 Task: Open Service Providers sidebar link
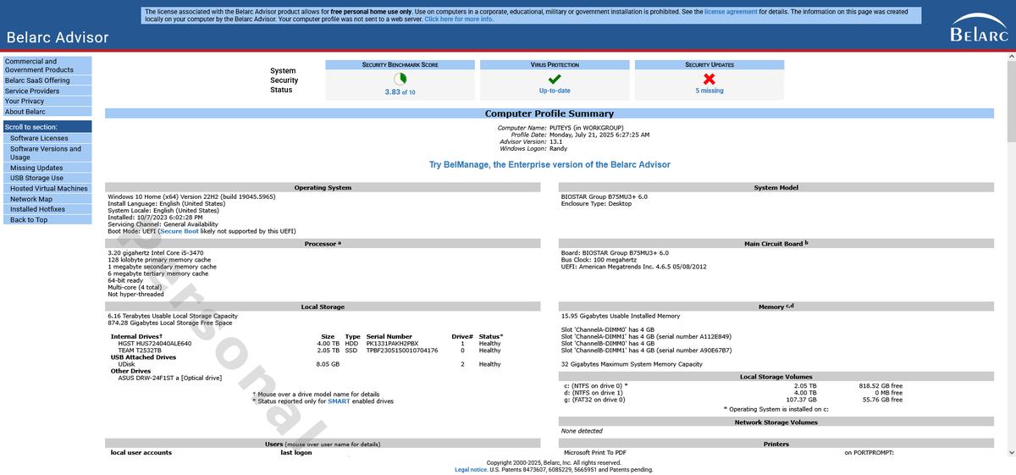[x=47, y=91]
